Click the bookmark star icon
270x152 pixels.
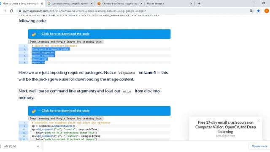click(259, 11)
